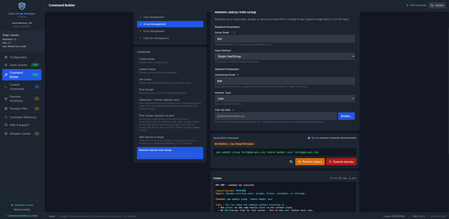The height and width of the screenshot is (219, 449).
Task: Click the help icon beside Group Email label
Action: tap(234, 32)
